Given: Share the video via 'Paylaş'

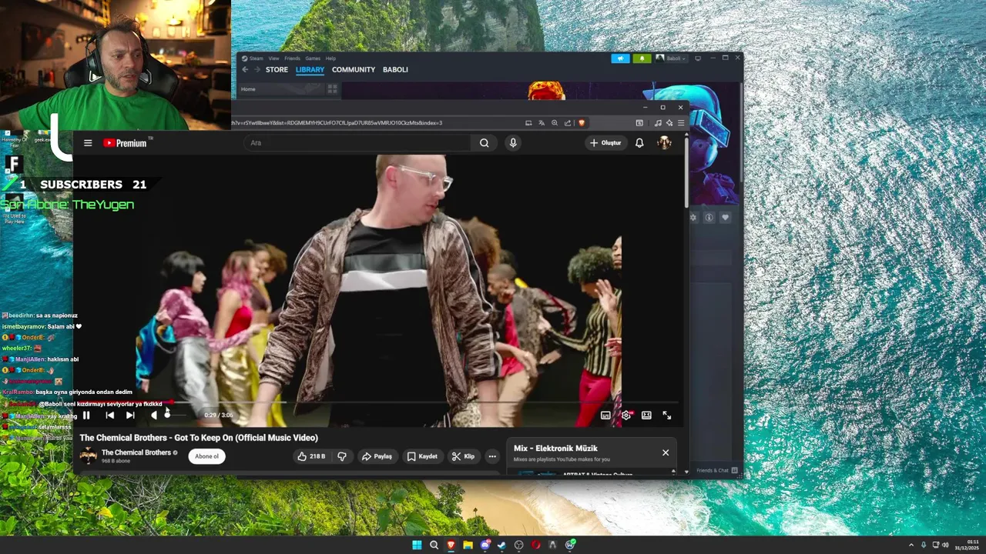Looking at the screenshot, I should click(377, 456).
